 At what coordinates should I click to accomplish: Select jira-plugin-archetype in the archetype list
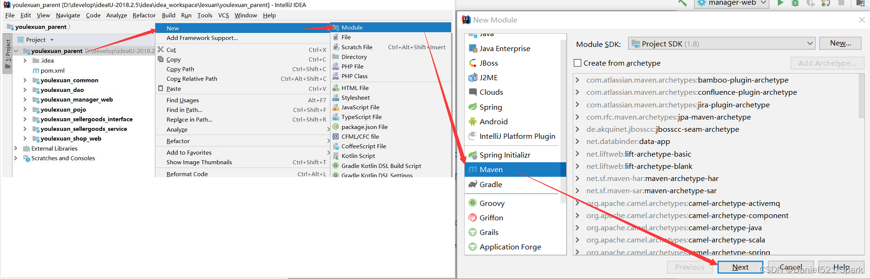(x=678, y=105)
